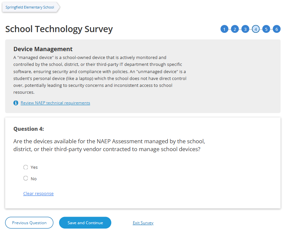Click the Question 4 heading

click(28, 129)
